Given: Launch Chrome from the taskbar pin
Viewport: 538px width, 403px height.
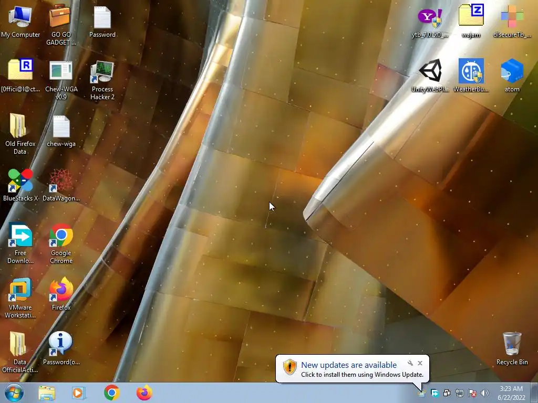Looking at the screenshot, I should coord(111,393).
